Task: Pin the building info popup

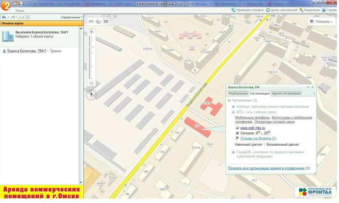Action: (307, 87)
